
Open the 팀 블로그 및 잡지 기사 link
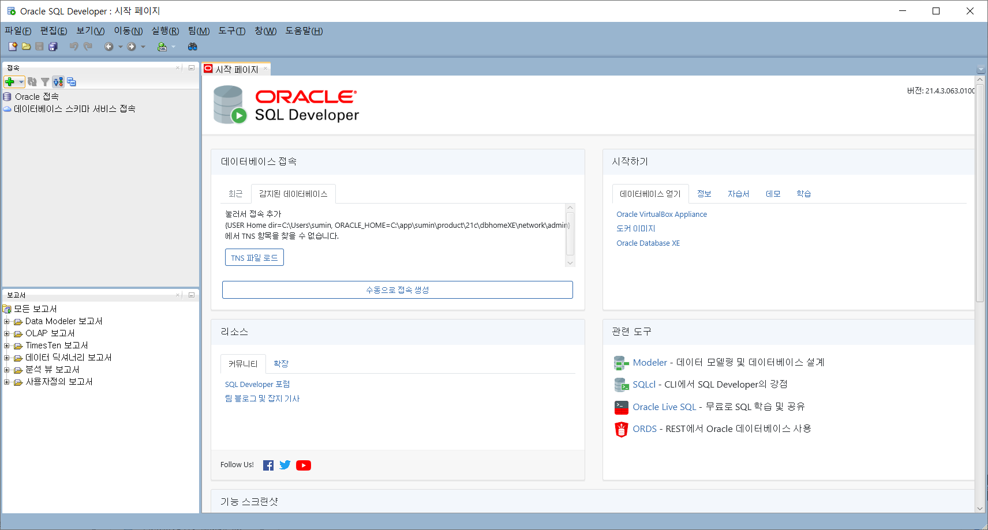coord(262,399)
